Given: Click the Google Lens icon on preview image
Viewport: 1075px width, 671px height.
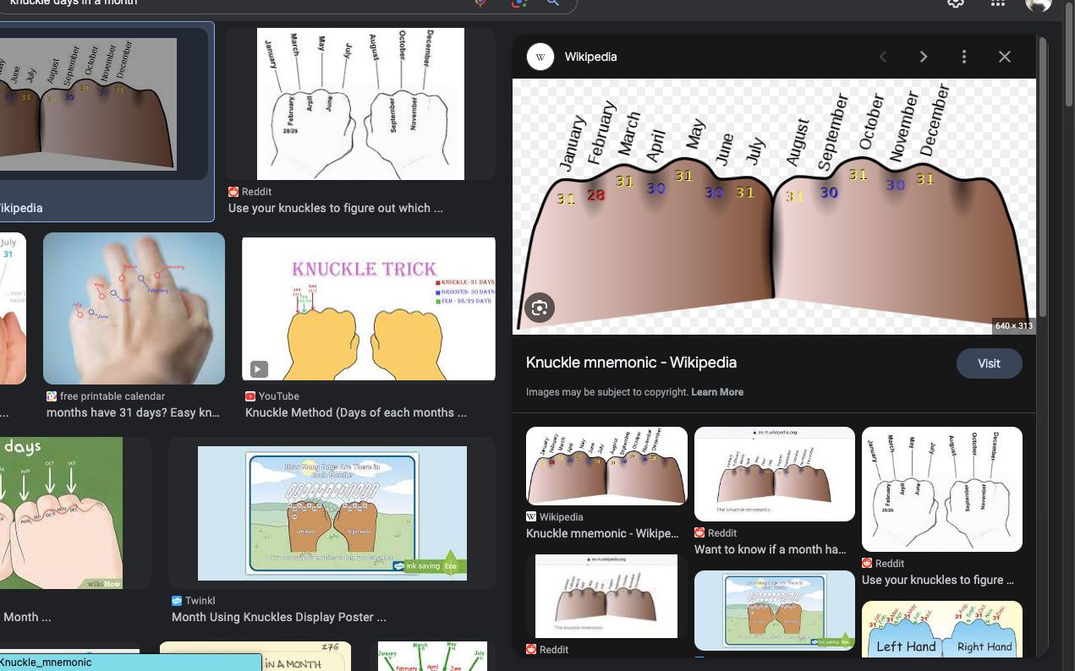Looking at the screenshot, I should 540,308.
